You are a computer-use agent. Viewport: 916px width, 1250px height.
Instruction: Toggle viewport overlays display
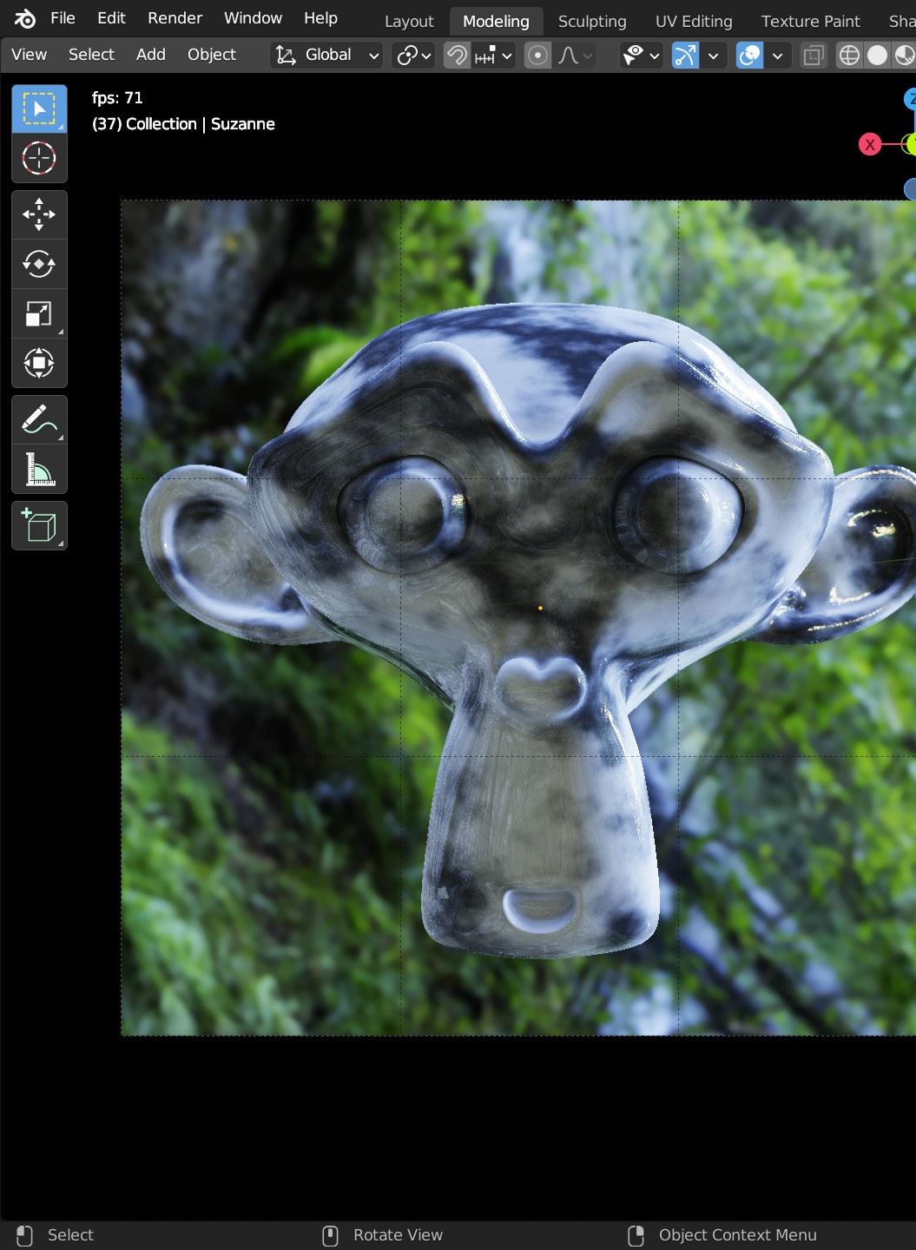click(x=749, y=56)
